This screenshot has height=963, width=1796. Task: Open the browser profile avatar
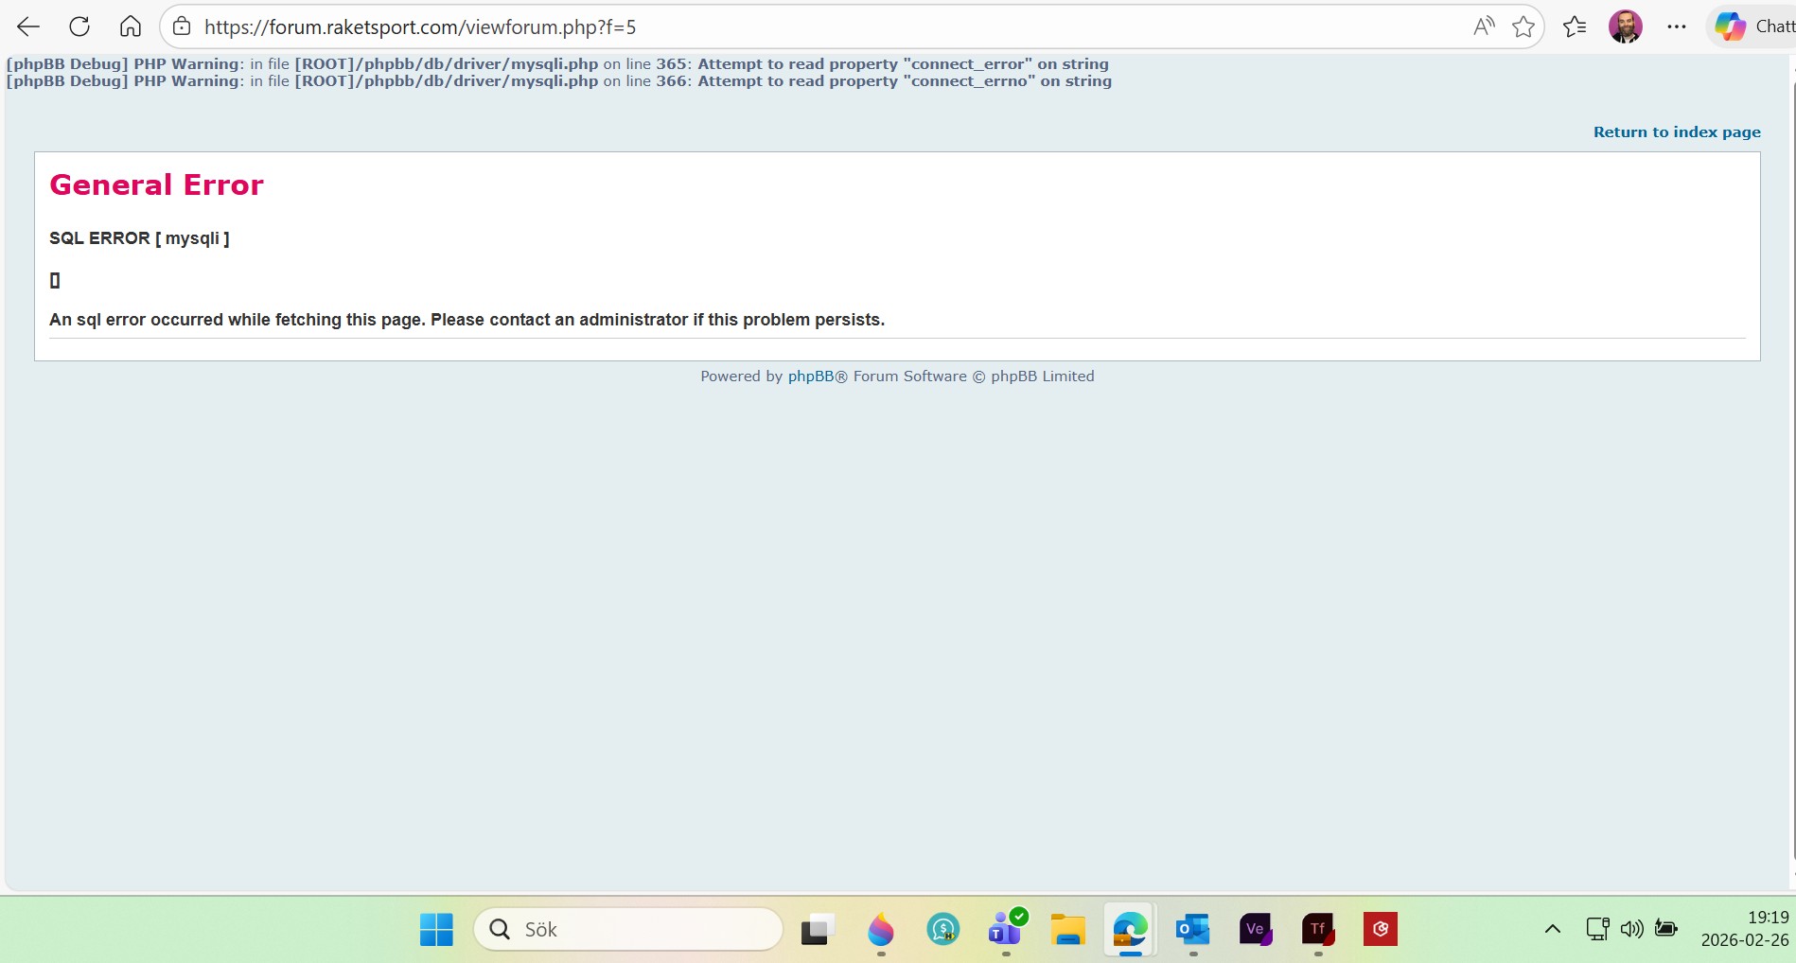pyautogui.click(x=1625, y=26)
